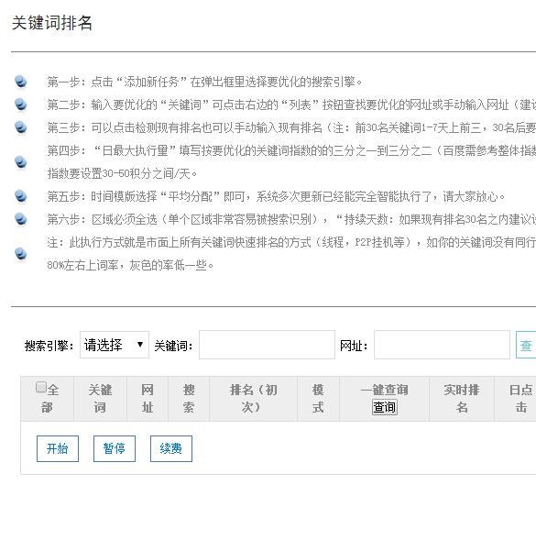This screenshot has width=536, height=551.
Task: Focus the 关键词 input field
Action: 267,345
